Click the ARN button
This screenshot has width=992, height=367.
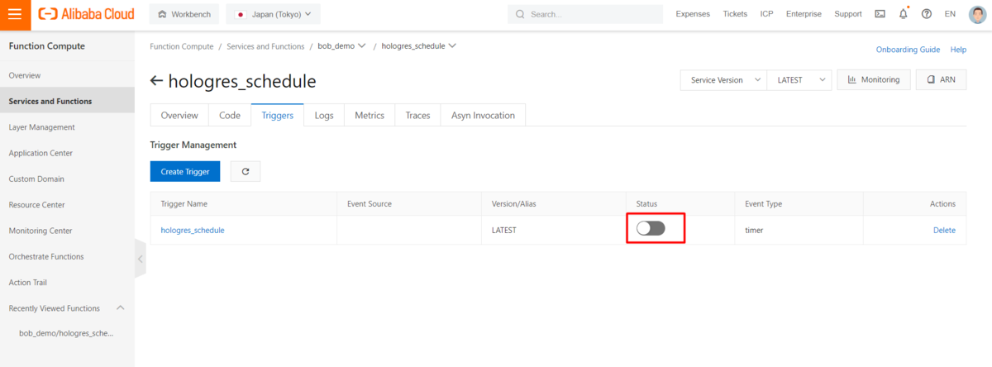(x=941, y=79)
